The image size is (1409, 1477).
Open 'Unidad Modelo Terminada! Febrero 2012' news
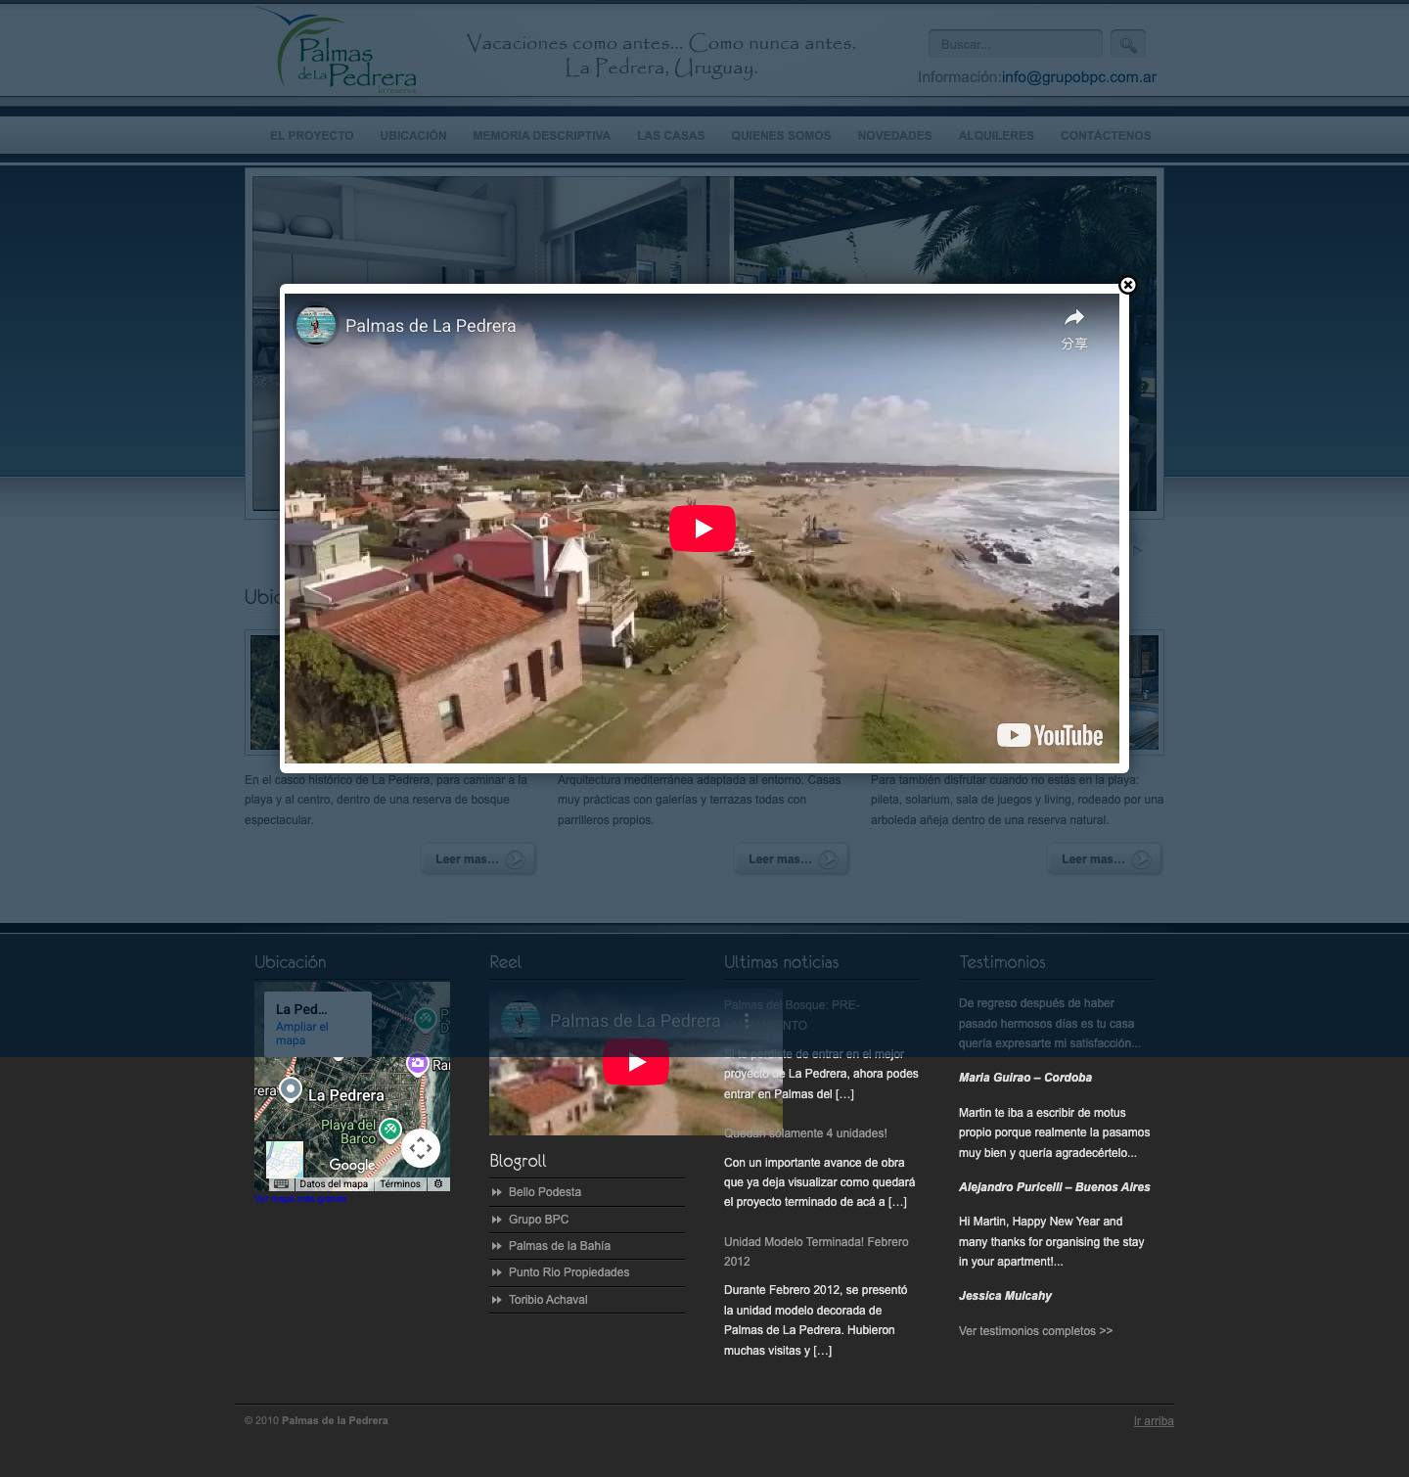[816, 1252]
